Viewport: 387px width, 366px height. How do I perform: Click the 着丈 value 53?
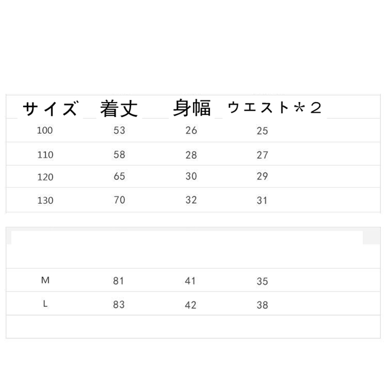[119, 131]
